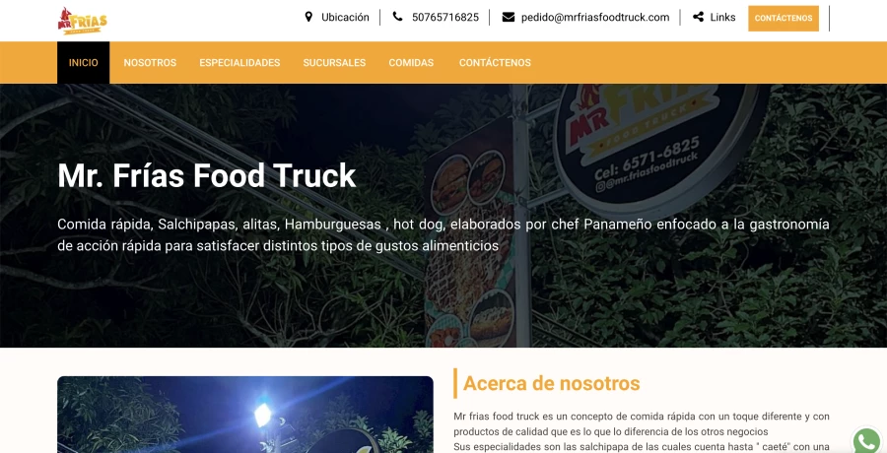Click the Acerca de nosotros heading
Image resolution: width=887 pixels, height=453 pixels.
coord(552,383)
